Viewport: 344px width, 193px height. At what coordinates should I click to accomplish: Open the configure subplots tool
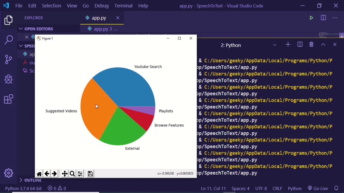pyautogui.click(x=80, y=174)
